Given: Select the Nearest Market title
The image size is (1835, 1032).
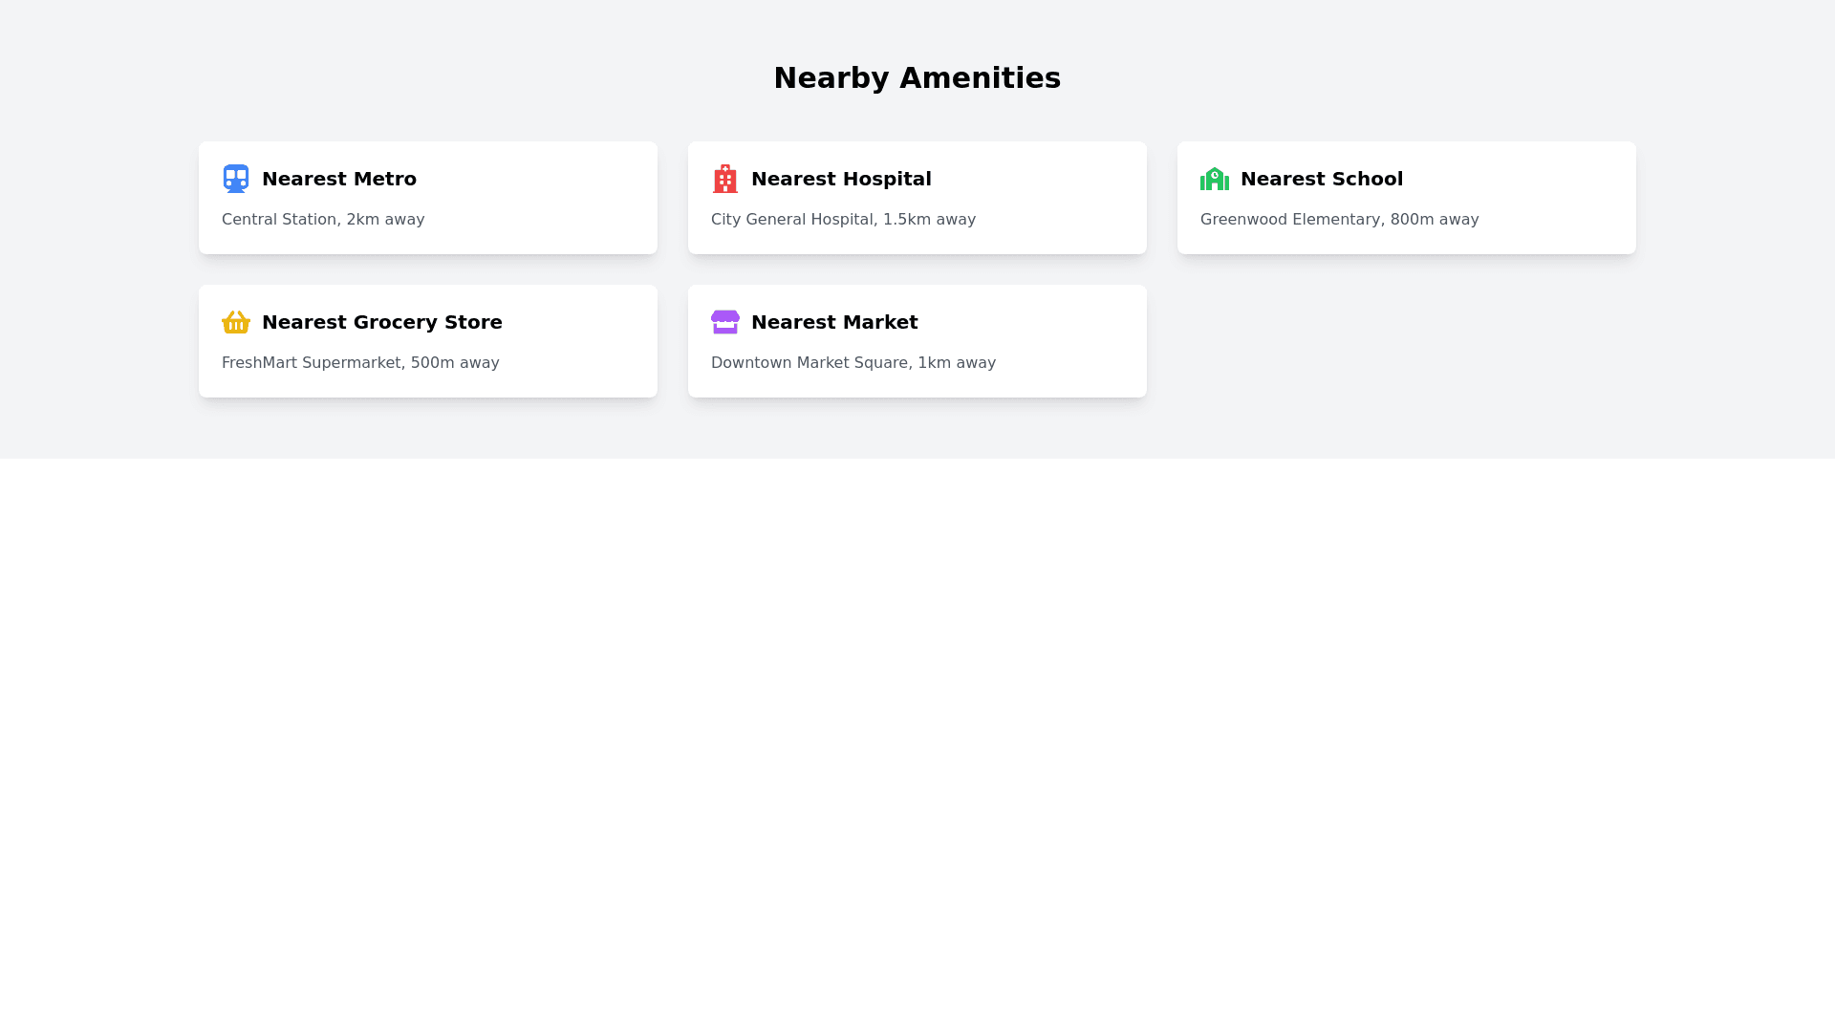Looking at the screenshot, I should point(834,322).
